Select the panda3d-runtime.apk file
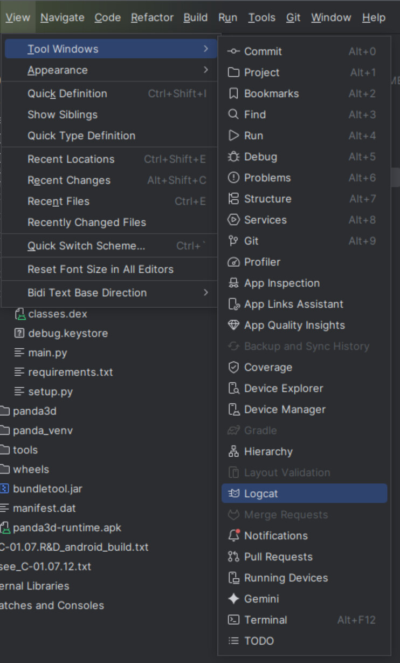 click(x=67, y=527)
